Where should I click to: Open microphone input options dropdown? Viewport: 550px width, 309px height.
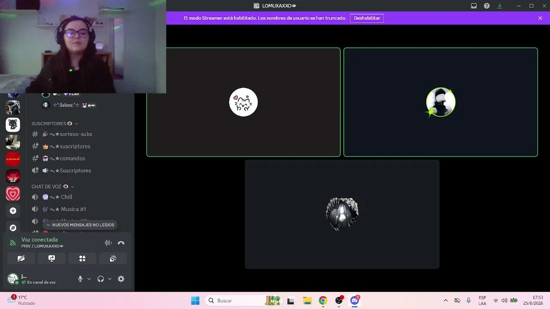[89, 279]
